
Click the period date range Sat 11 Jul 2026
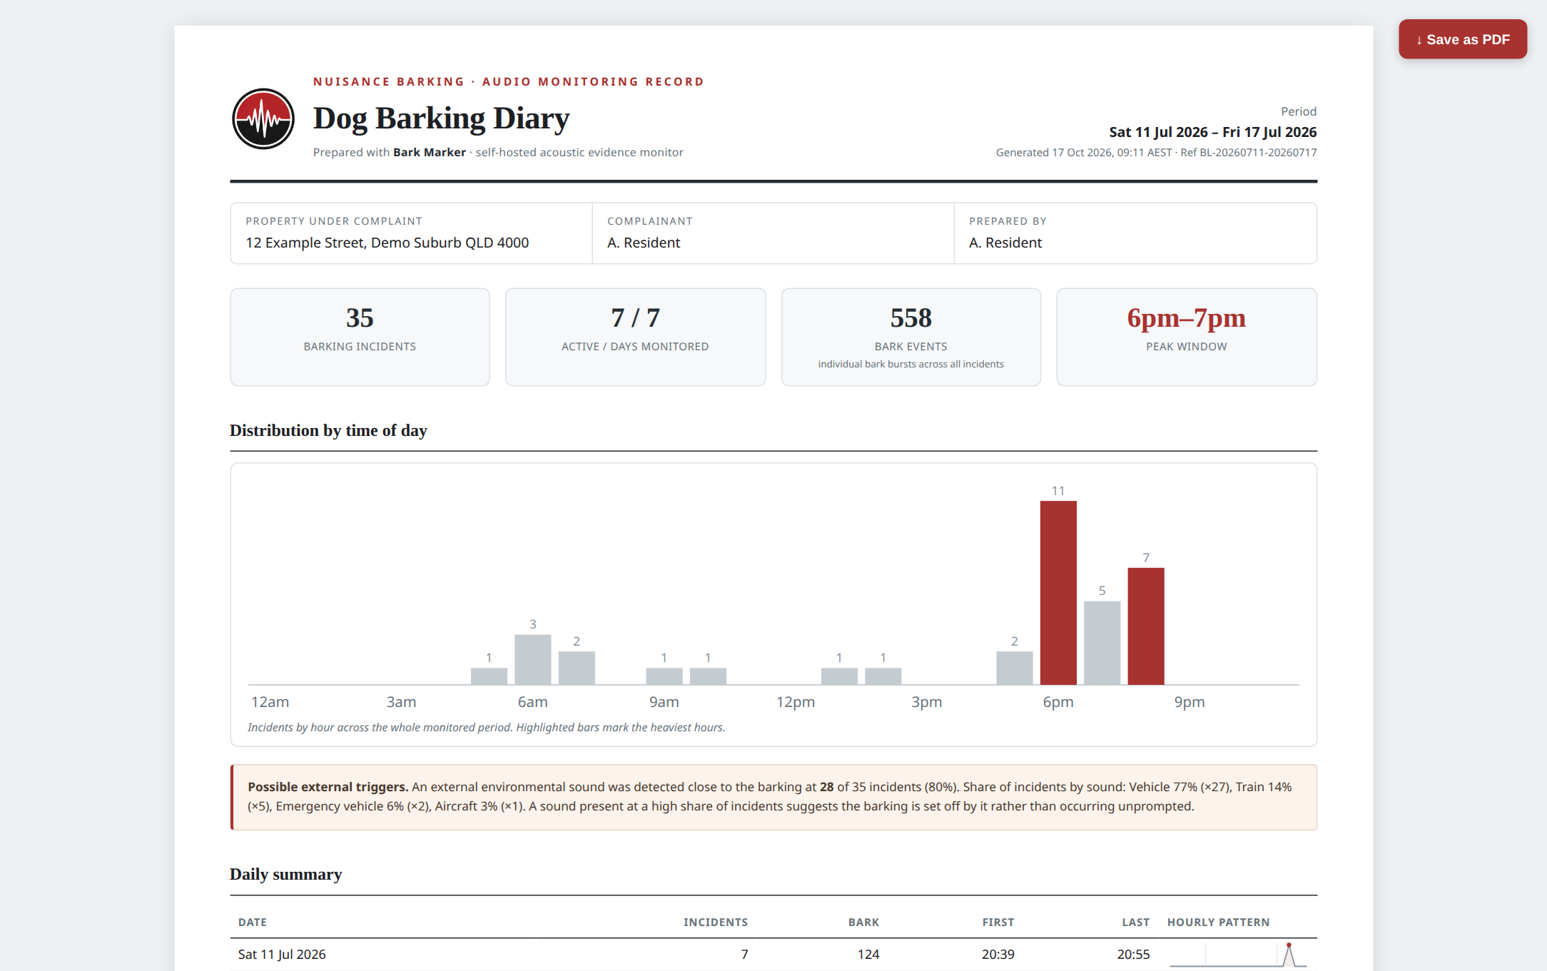click(1213, 132)
